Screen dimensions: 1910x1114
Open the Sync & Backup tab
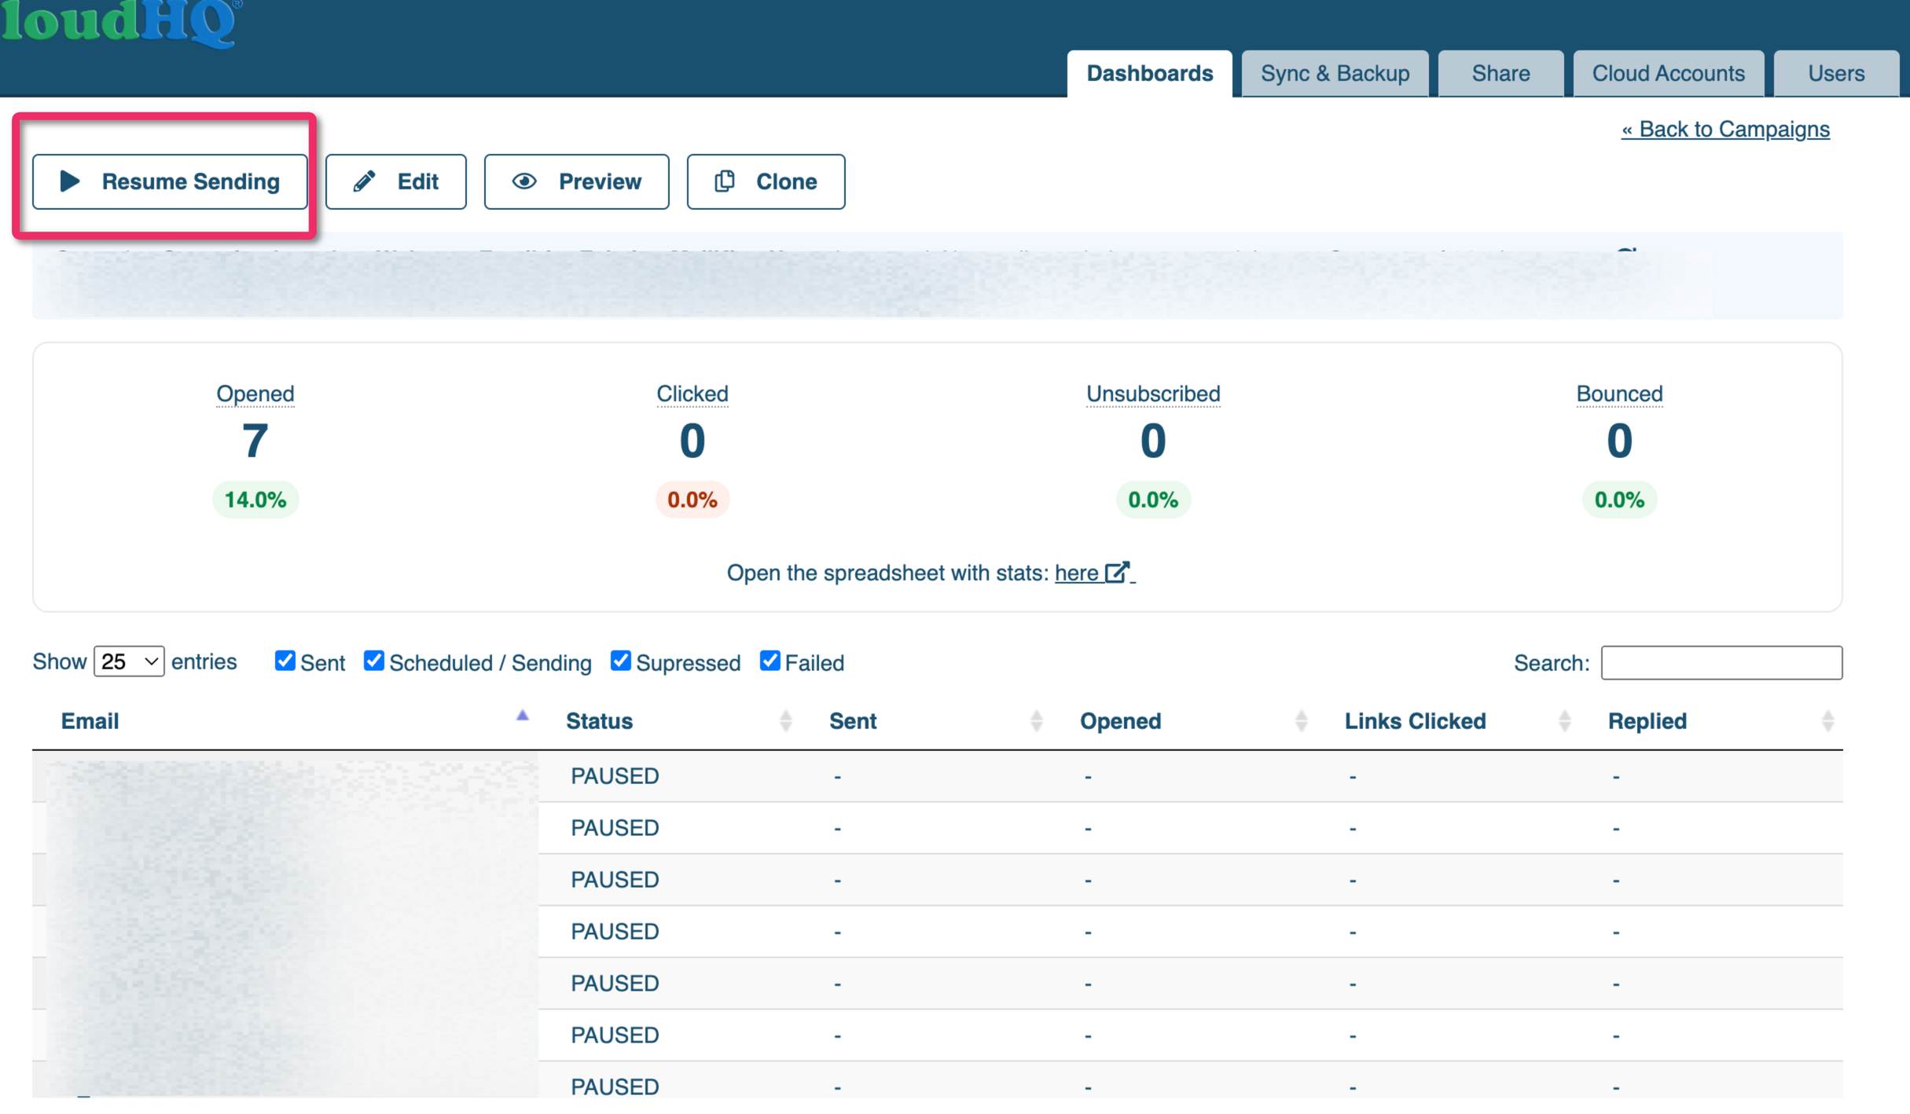(1335, 73)
